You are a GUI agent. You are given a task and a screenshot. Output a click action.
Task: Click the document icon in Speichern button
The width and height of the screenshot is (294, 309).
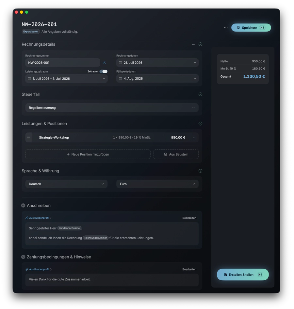tap(238, 28)
